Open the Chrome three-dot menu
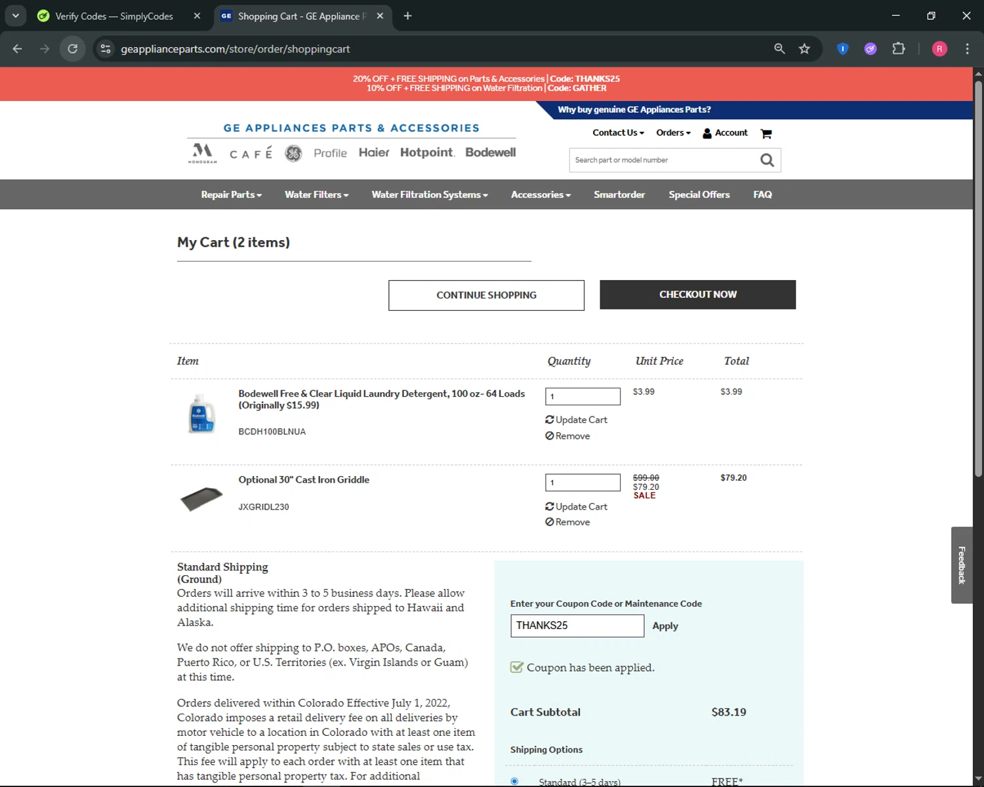This screenshot has width=984, height=787. [x=967, y=49]
